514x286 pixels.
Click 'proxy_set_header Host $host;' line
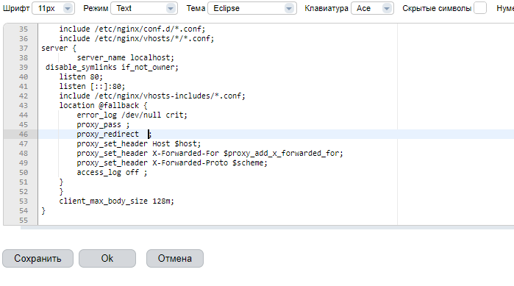(139, 143)
